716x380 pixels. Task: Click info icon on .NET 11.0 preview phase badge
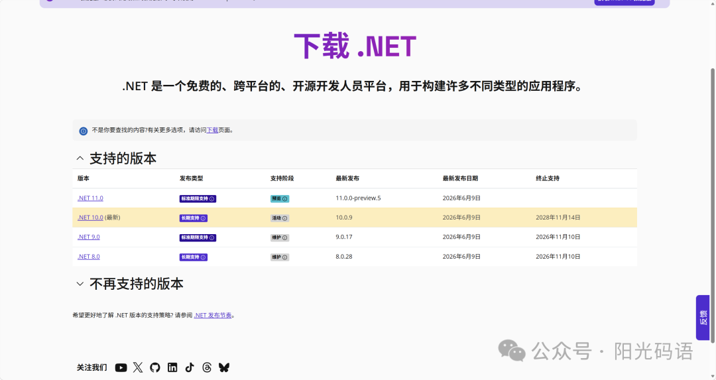pos(285,199)
